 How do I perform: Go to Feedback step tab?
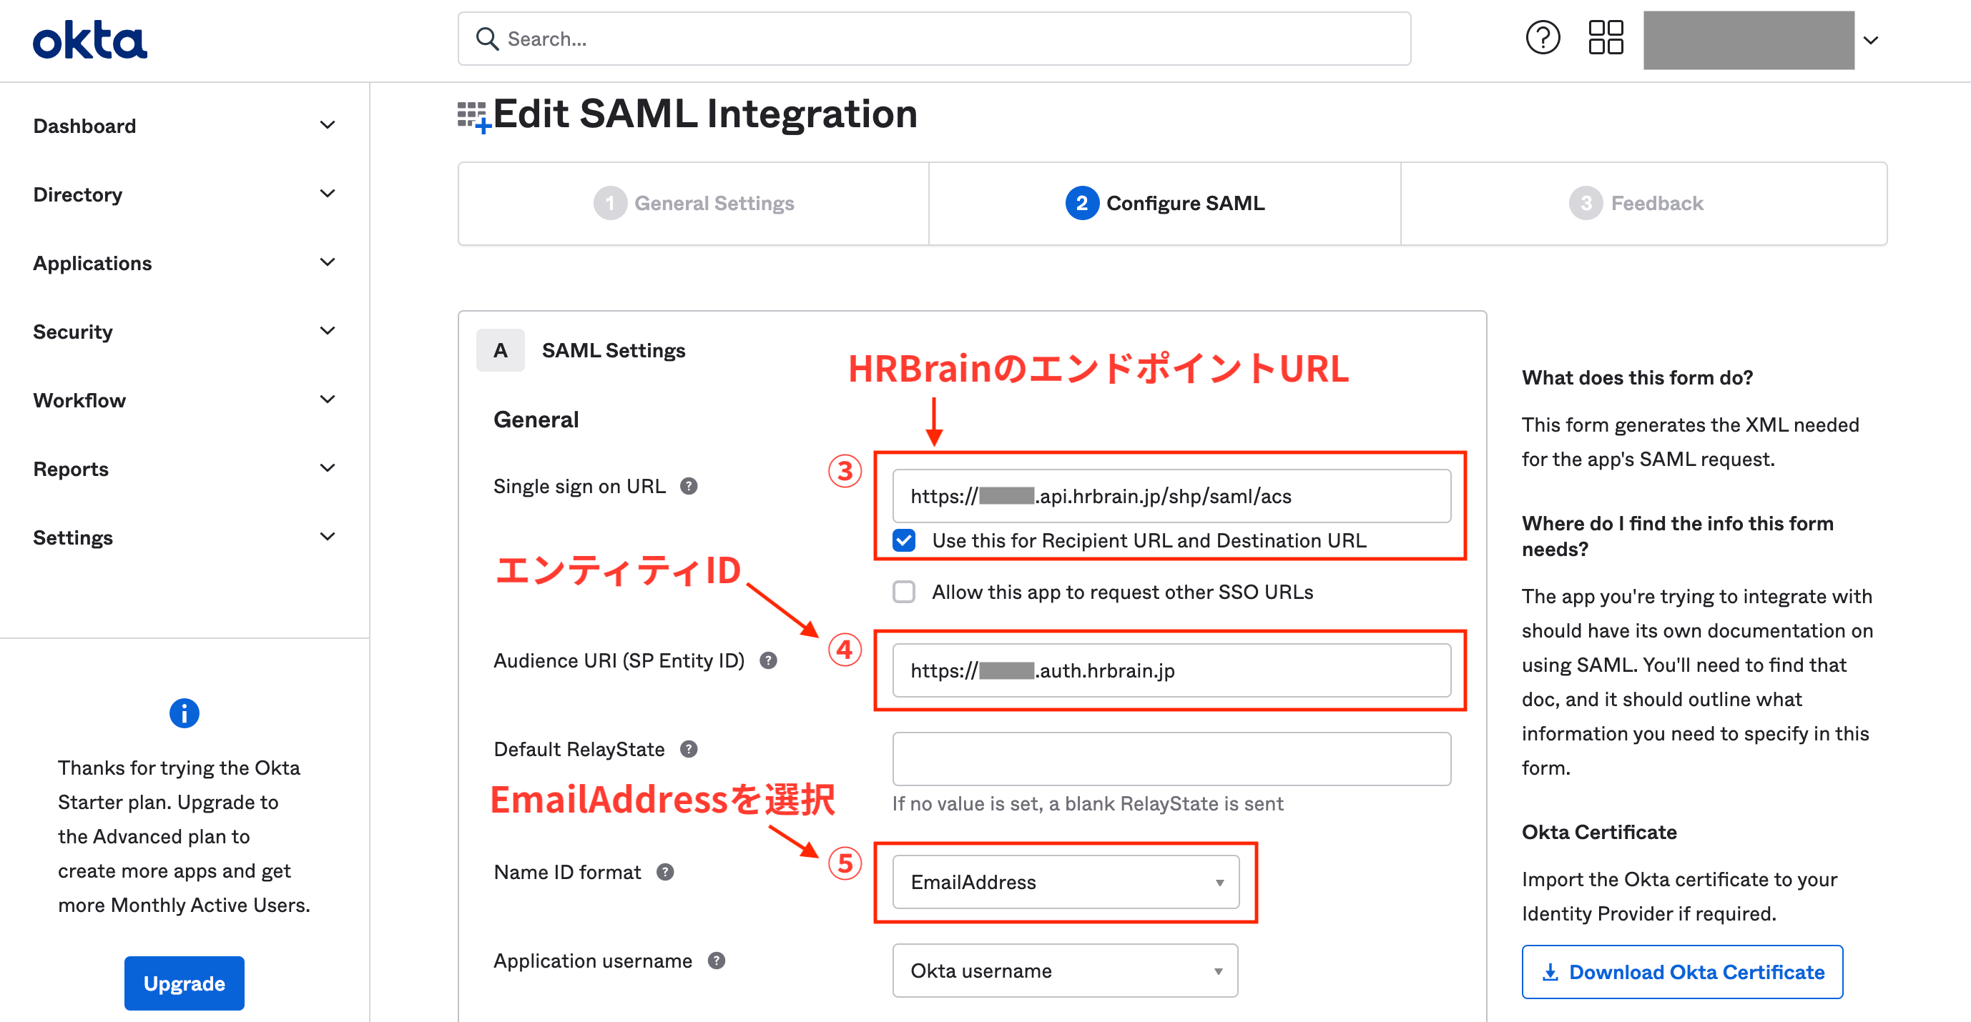click(1643, 204)
